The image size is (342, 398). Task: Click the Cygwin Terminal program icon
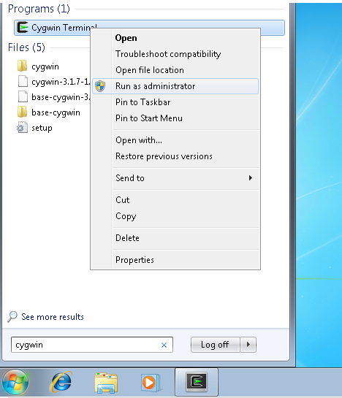coord(23,28)
